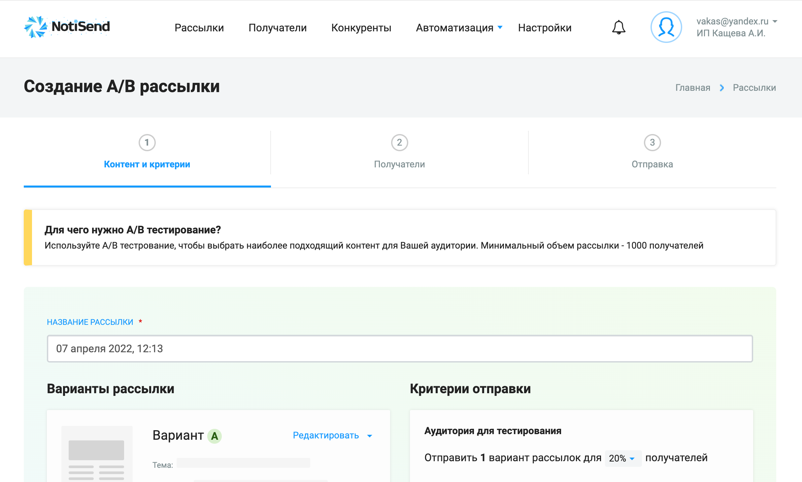This screenshot has width=802, height=482.
Task: Click the Главная breadcrumb link
Action: [693, 88]
